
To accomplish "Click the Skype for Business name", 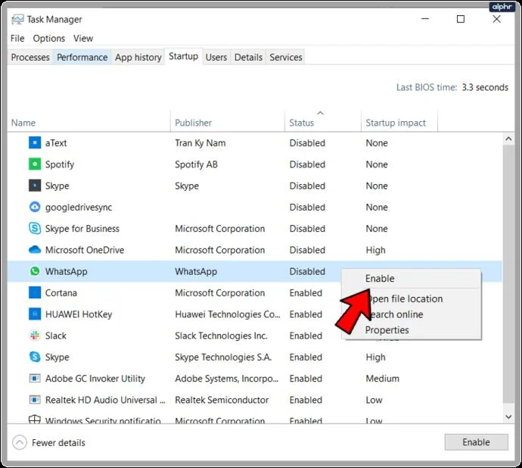I will click(82, 229).
